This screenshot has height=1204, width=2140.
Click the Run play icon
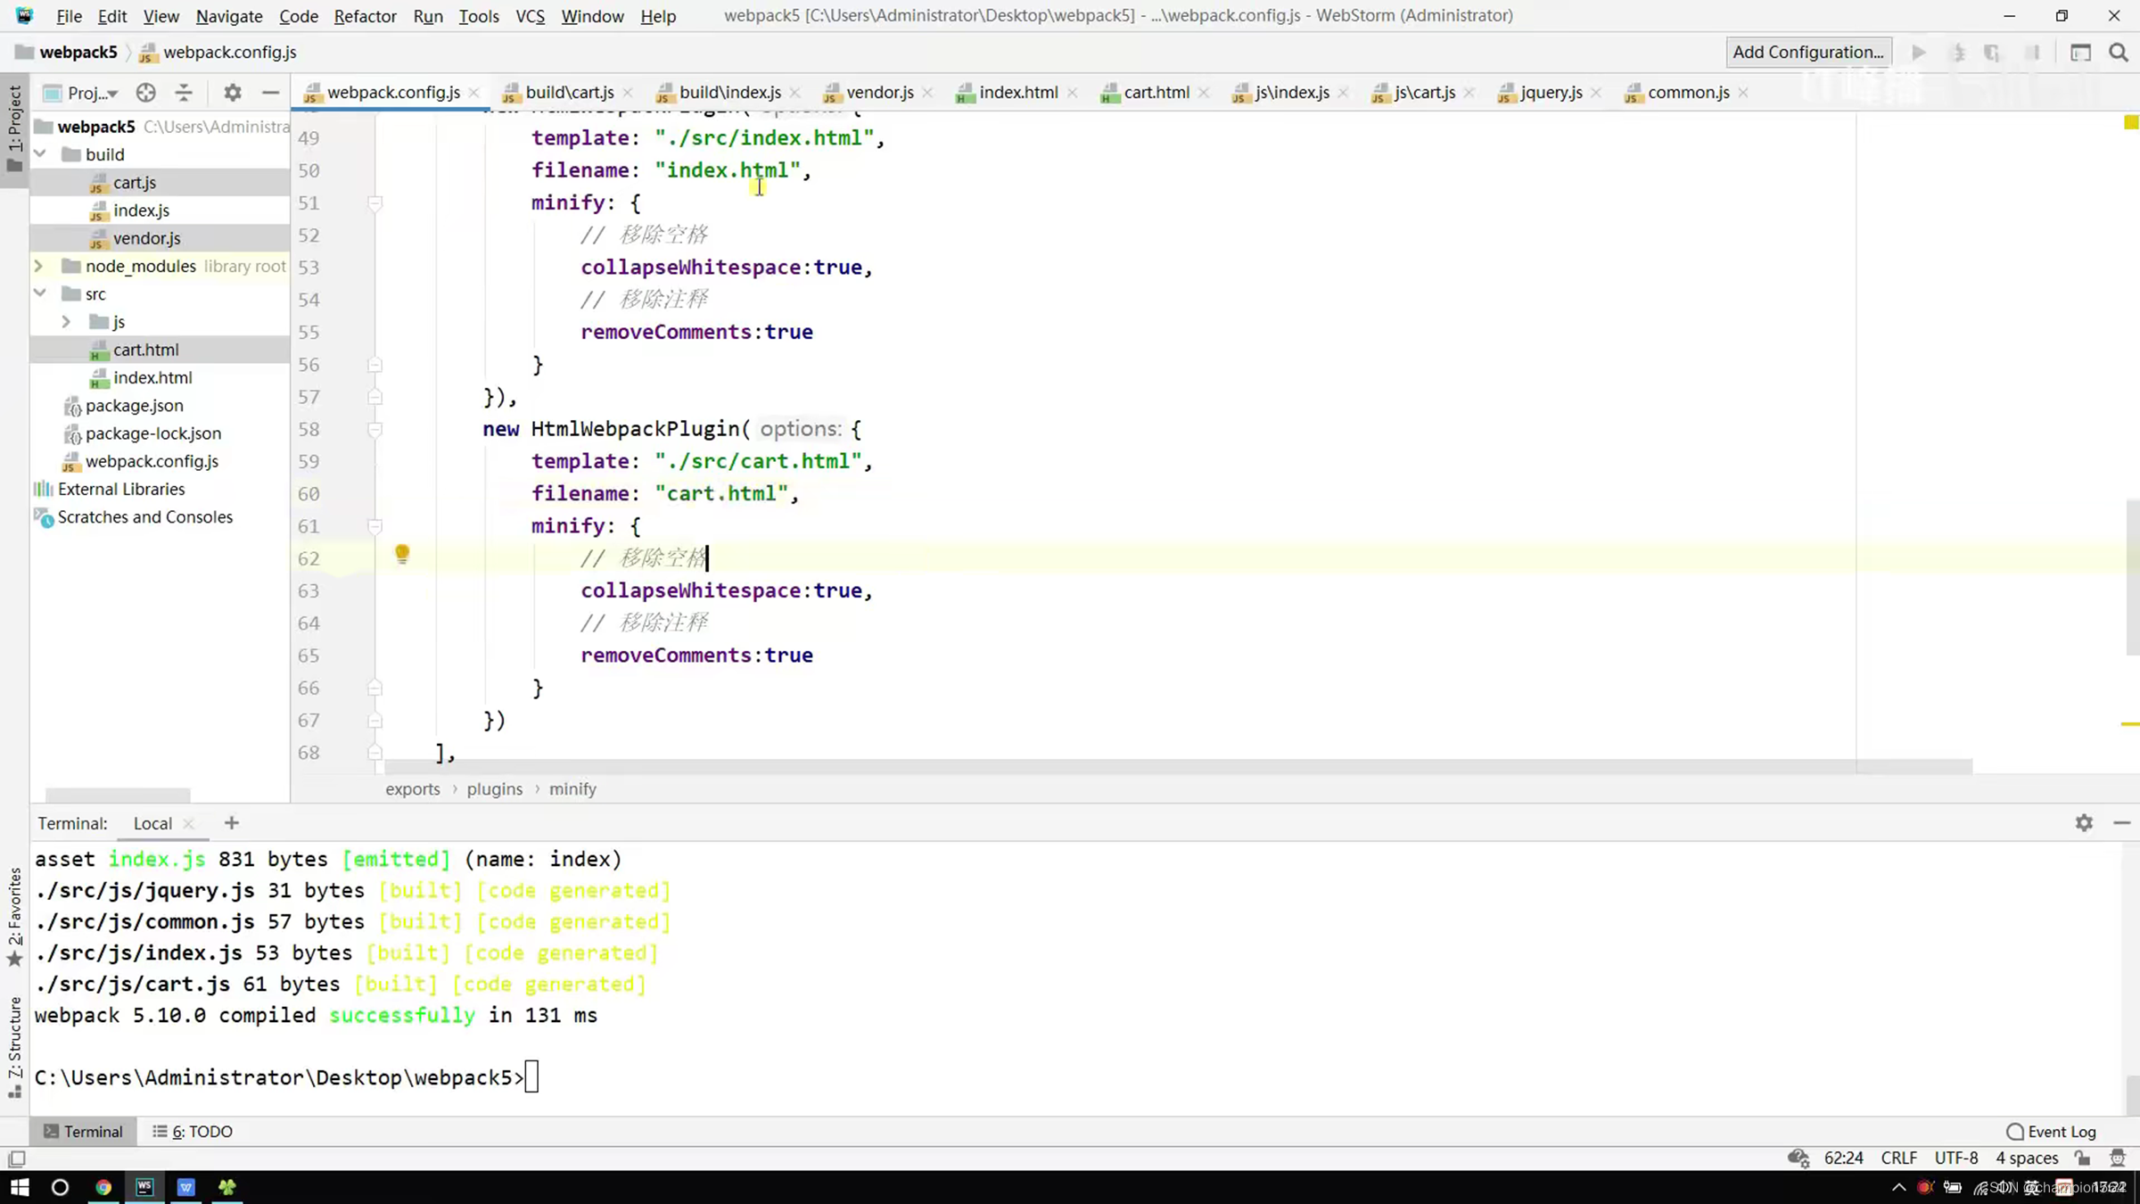pos(1919,53)
